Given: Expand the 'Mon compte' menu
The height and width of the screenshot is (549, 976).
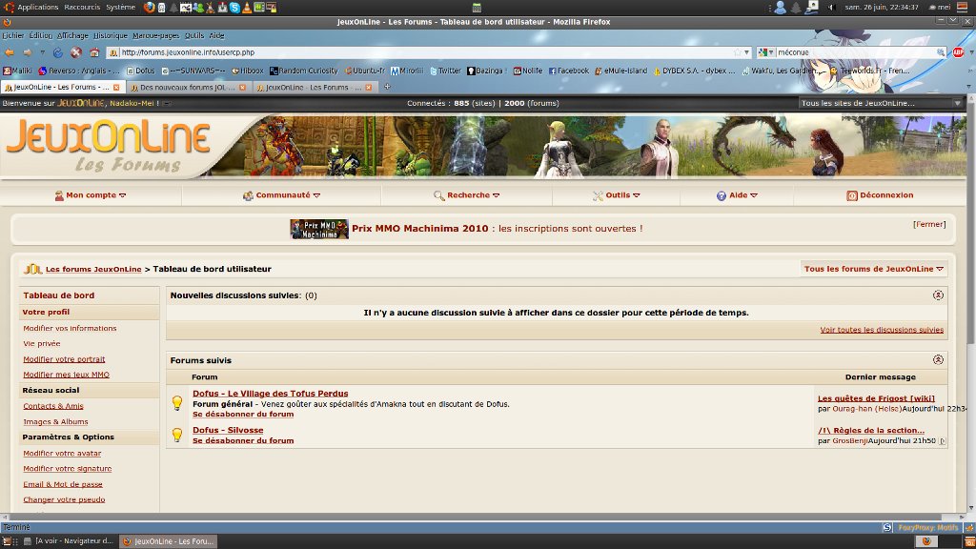Looking at the screenshot, I should [91, 195].
